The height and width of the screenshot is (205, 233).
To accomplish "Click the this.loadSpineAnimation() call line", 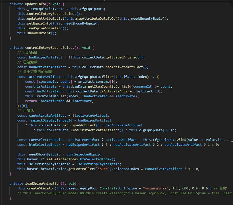I will pyautogui.click(x=43, y=28).
